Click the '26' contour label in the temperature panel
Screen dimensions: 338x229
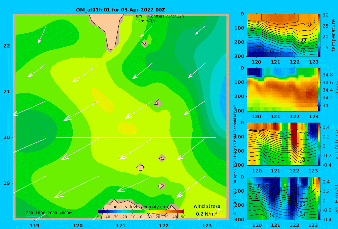pos(310,25)
